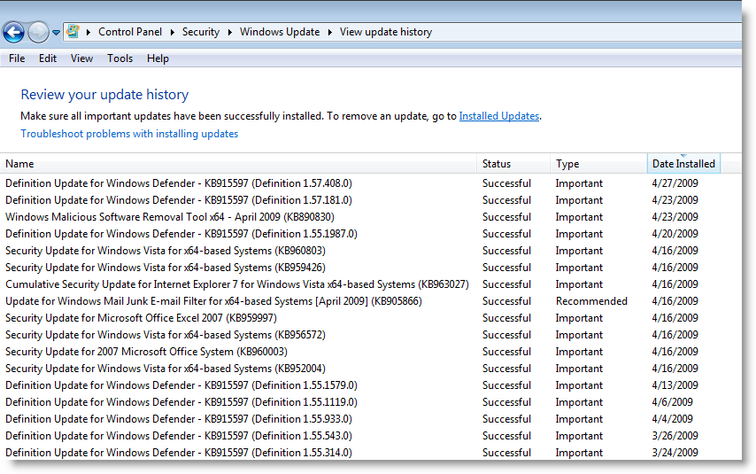The image size is (756, 474).
Task: Select 2007 Microsoft Office System KB960003 row
Action: pyautogui.click(x=371, y=352)
